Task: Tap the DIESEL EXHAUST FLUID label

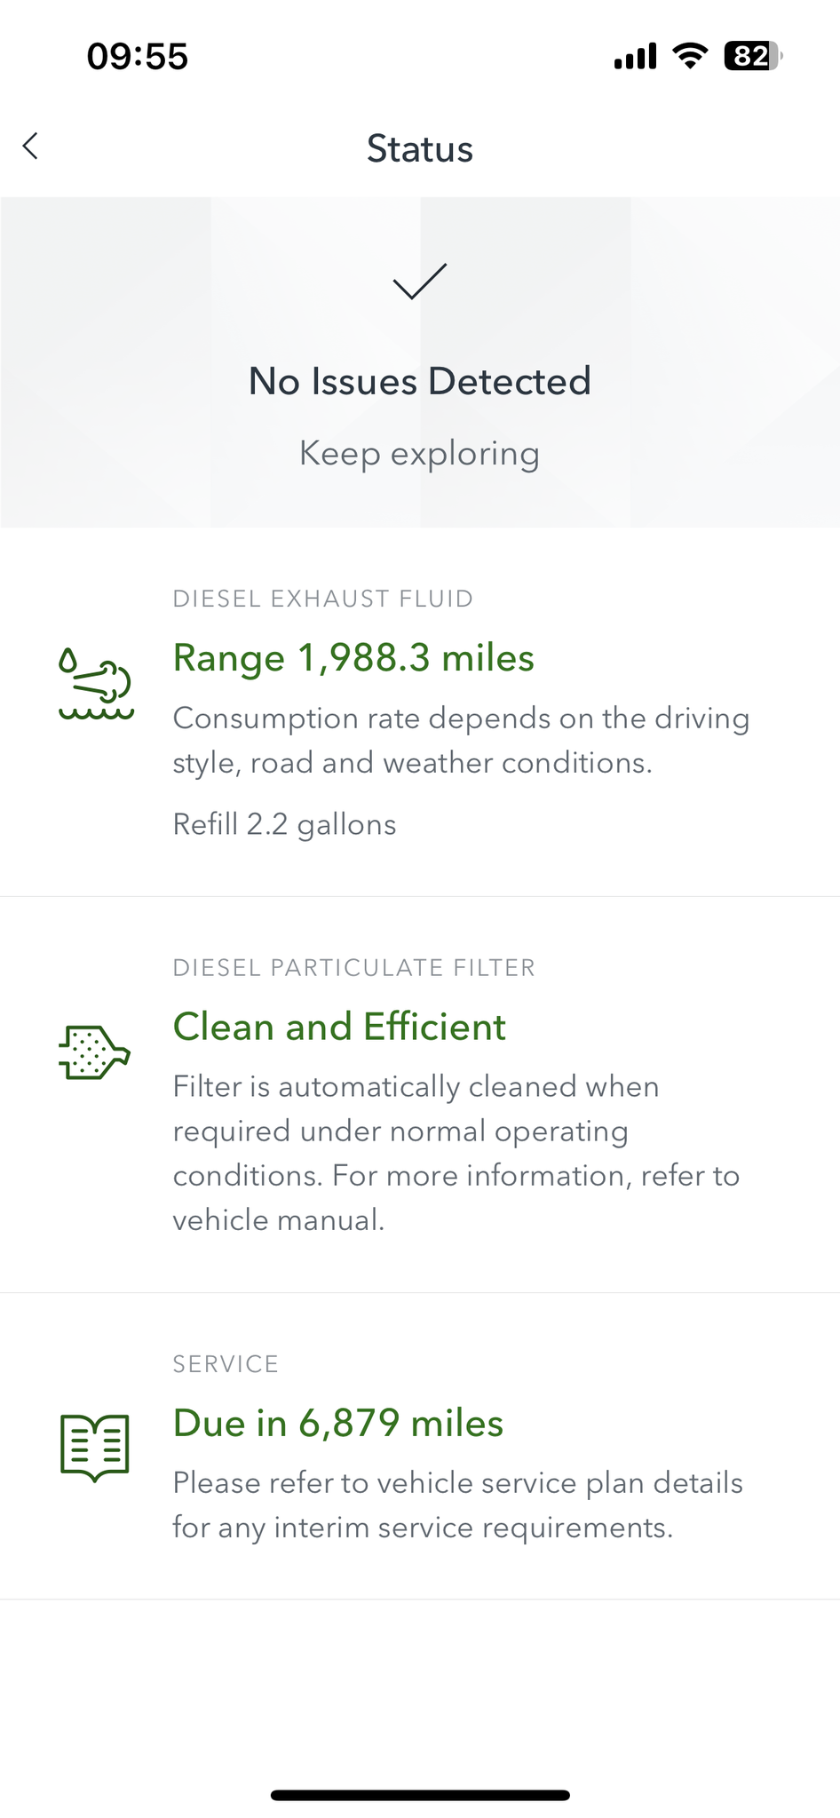Action: click(323, 599)
